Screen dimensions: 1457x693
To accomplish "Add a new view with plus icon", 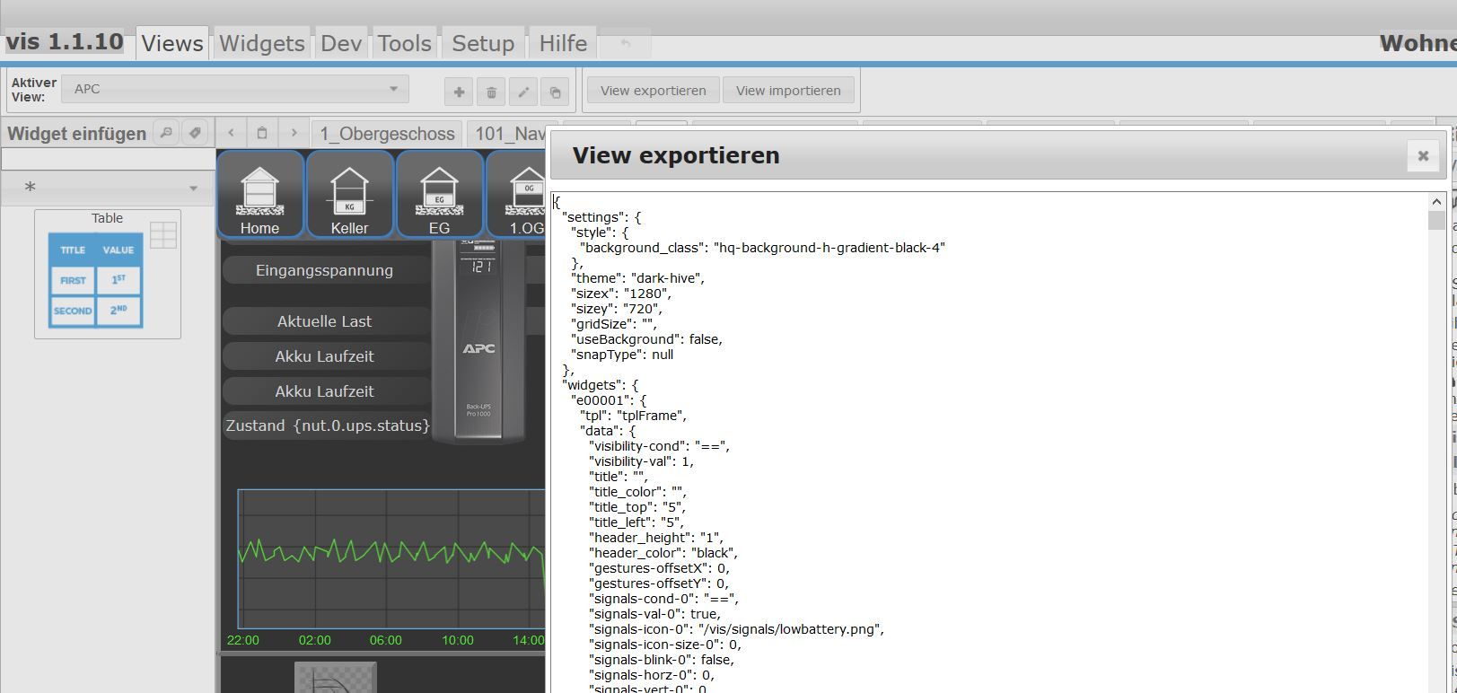I will 459,92.
